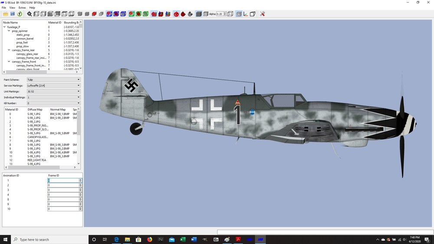
Task: Open the View menu
Action: point(12,8)
